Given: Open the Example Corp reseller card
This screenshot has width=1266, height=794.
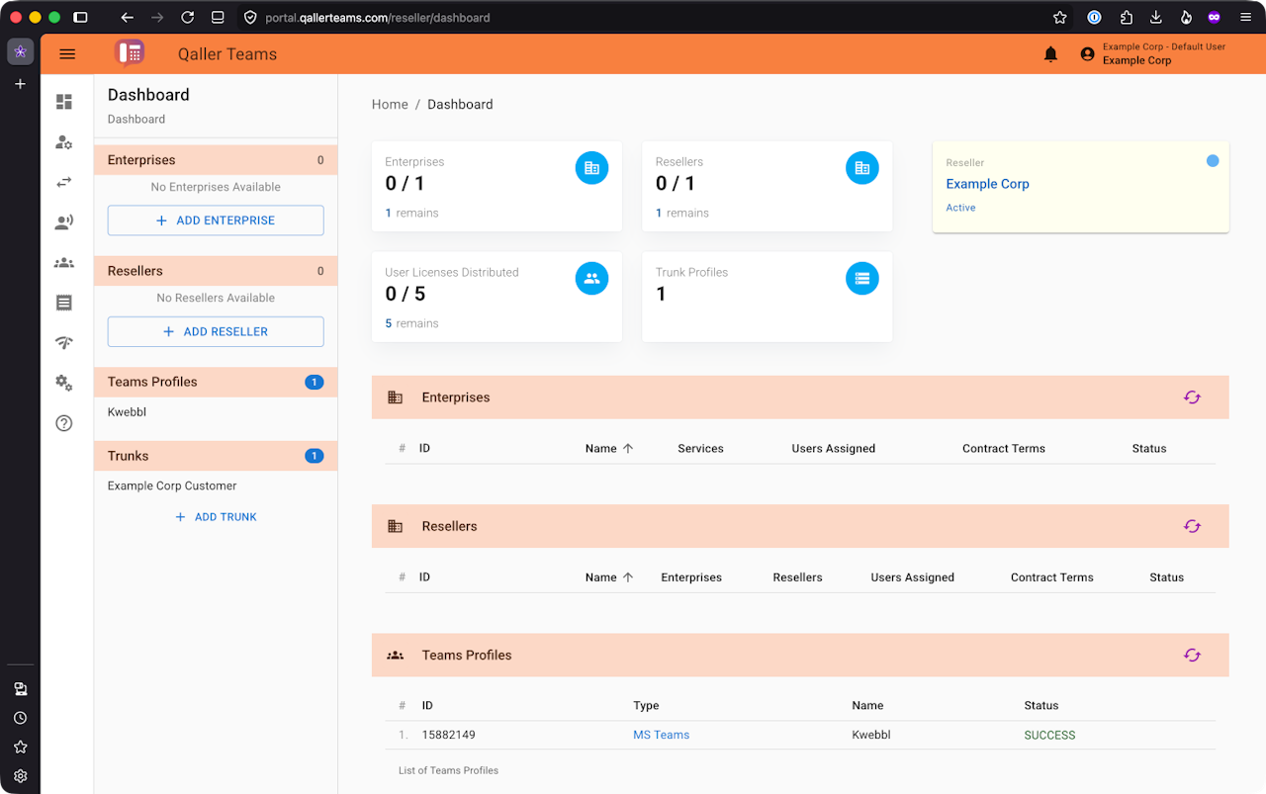Looking at the screenshot, I should point(1080,187).
